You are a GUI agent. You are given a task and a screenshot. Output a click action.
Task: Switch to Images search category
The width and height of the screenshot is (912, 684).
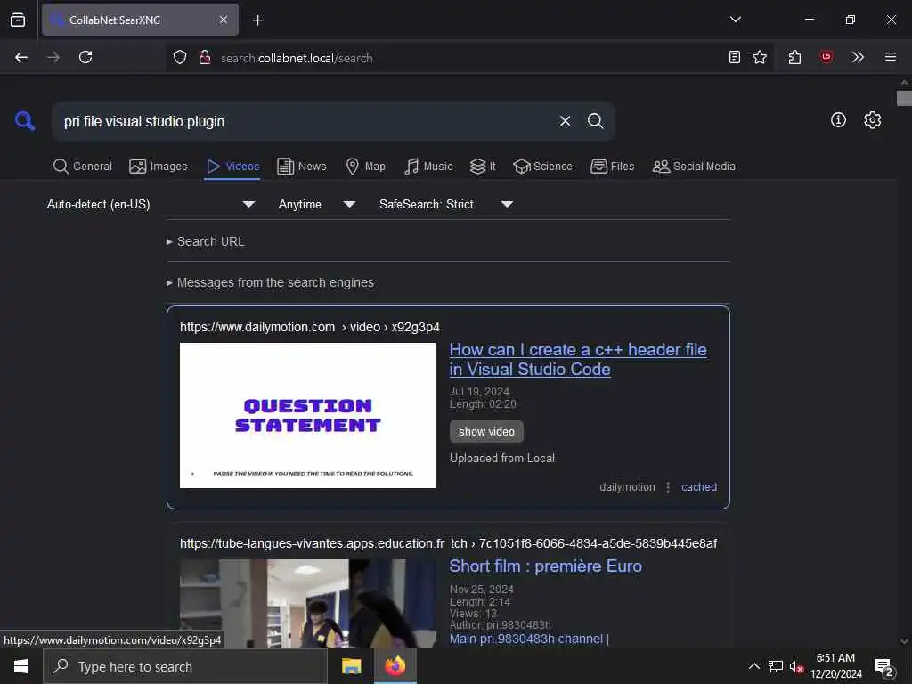(x=159, y=167)
